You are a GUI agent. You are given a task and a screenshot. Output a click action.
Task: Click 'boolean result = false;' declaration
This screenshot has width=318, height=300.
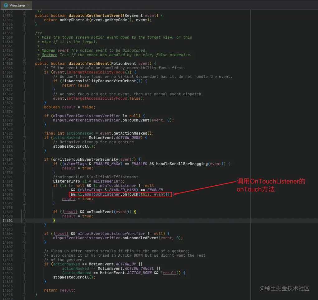click(x=69, y=107)
